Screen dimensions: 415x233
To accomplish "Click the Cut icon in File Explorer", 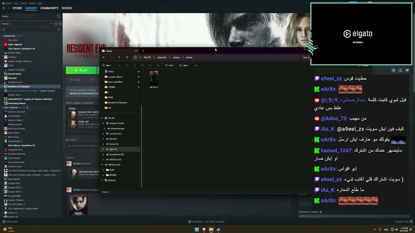I will [119, 65].
